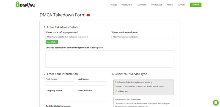Toggle the $199 per site checkbox
220x107 pixels.
point(116,91)
